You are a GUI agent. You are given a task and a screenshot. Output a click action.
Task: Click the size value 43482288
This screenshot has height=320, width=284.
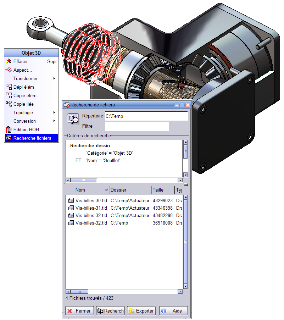point(163,215)
